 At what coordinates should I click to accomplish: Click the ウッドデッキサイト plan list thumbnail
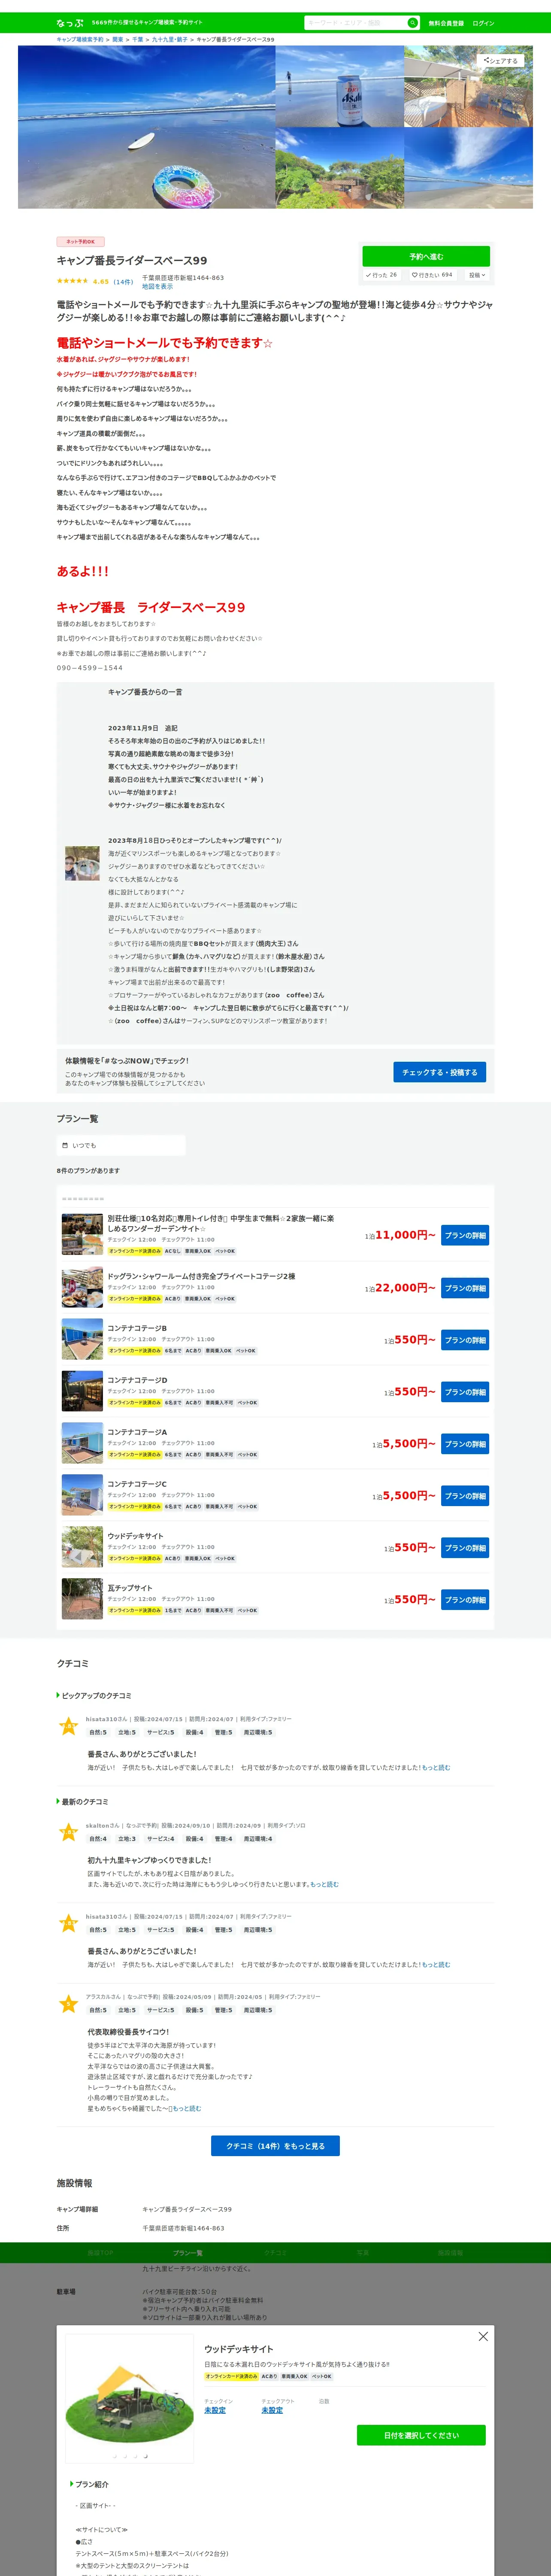[x=82, y=1547]
